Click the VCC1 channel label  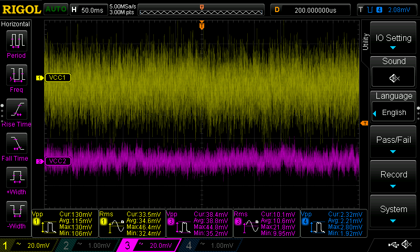pyautogui.click(x=58, y=78)
